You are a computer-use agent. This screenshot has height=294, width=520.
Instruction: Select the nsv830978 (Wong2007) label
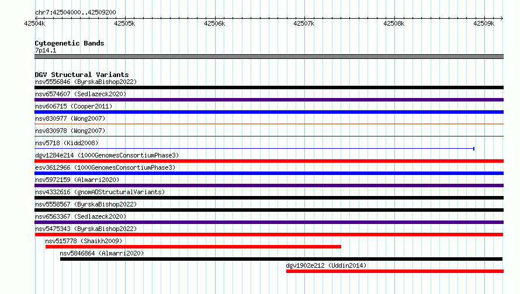click(70, 131)
